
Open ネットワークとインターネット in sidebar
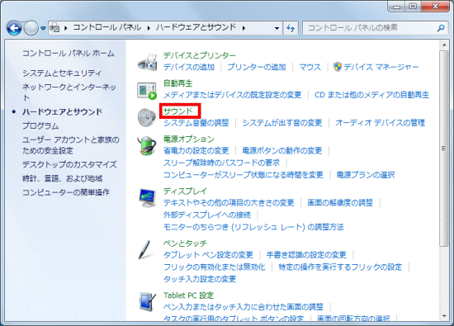(69, 92)
